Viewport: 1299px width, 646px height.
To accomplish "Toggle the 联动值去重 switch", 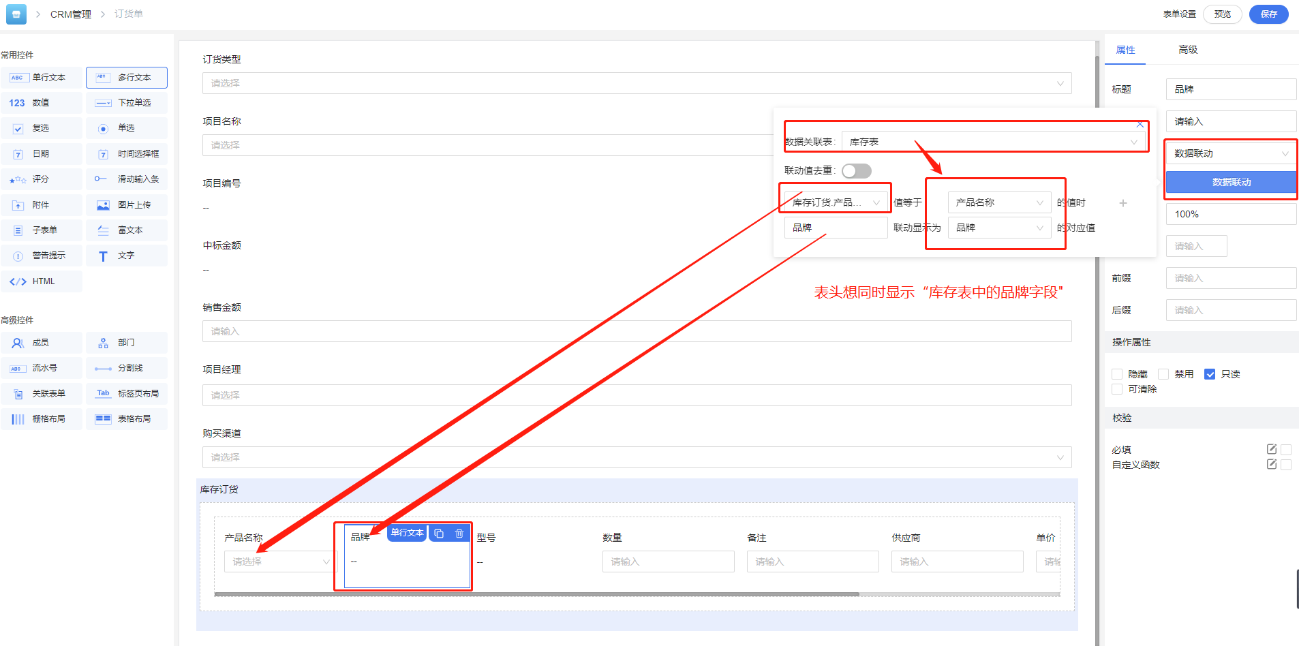I will pos(857,171).
